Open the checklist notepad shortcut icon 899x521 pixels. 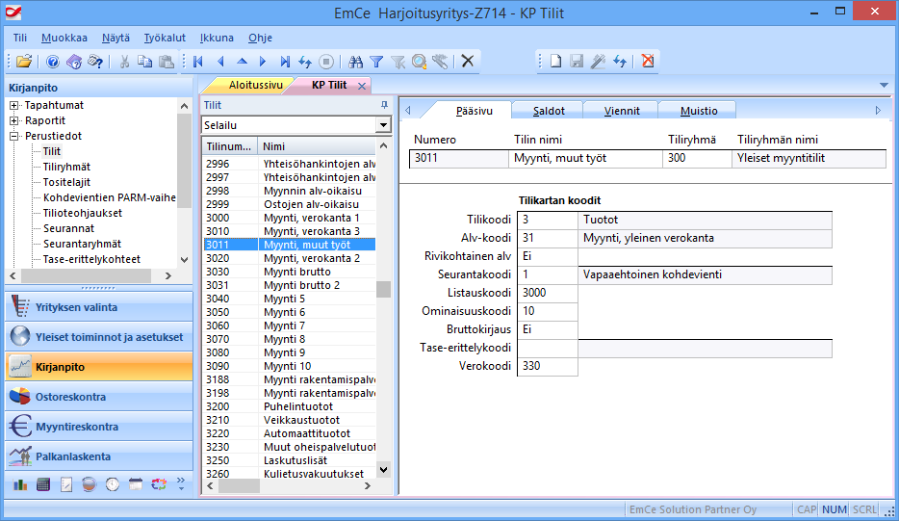click(66, 484)
